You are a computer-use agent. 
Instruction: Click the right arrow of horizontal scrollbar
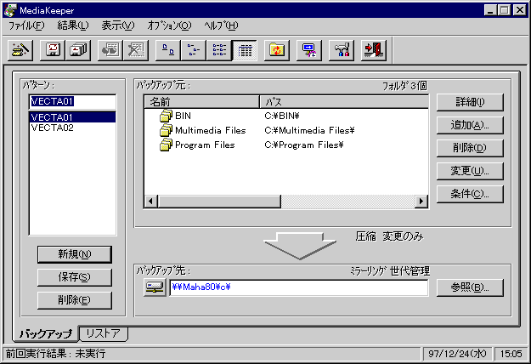pos(421,202)
